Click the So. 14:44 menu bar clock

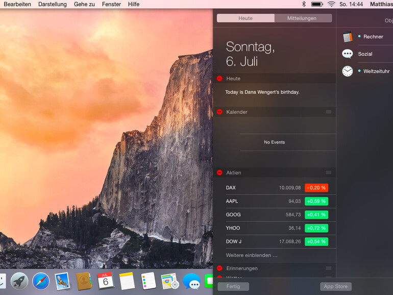point(351,4)
